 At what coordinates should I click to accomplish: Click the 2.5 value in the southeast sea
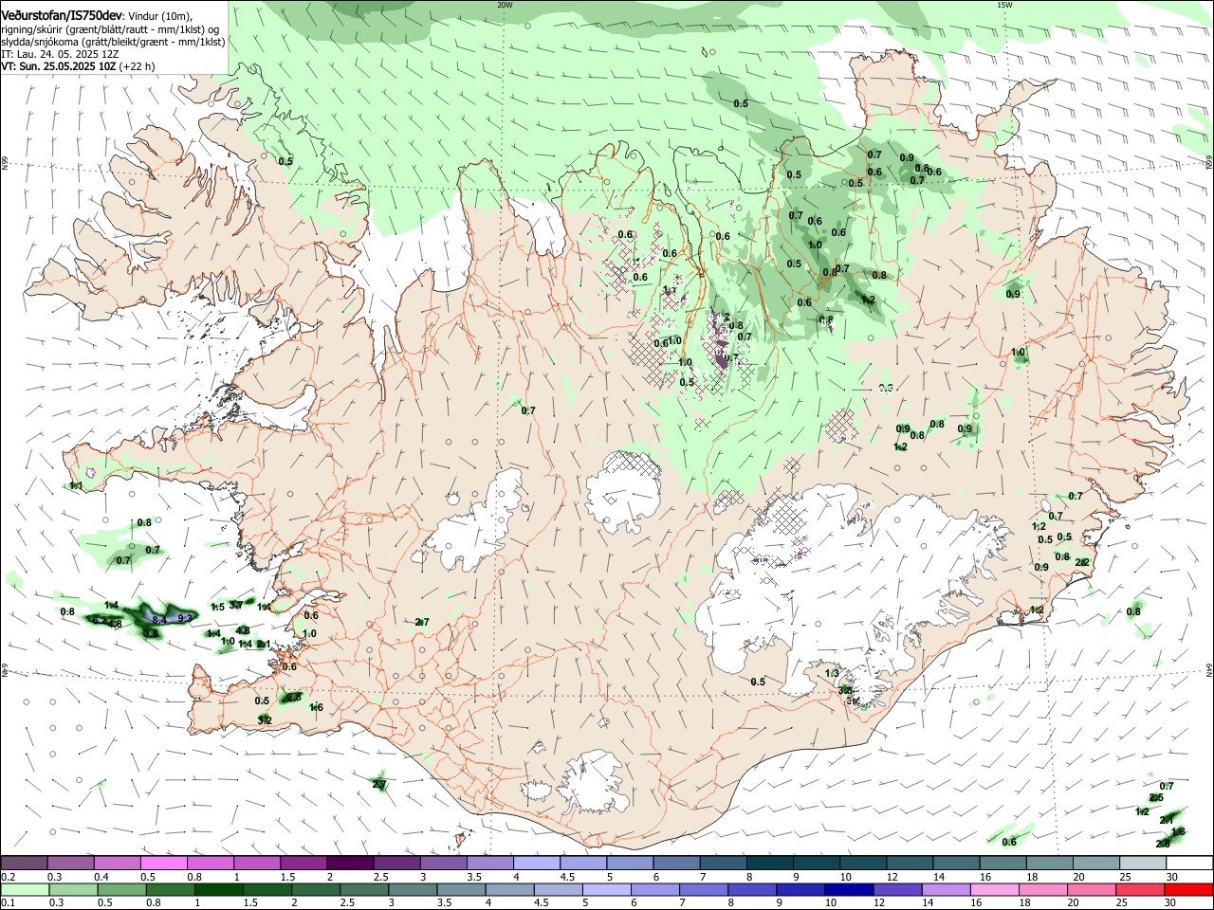coord(1156,798)
